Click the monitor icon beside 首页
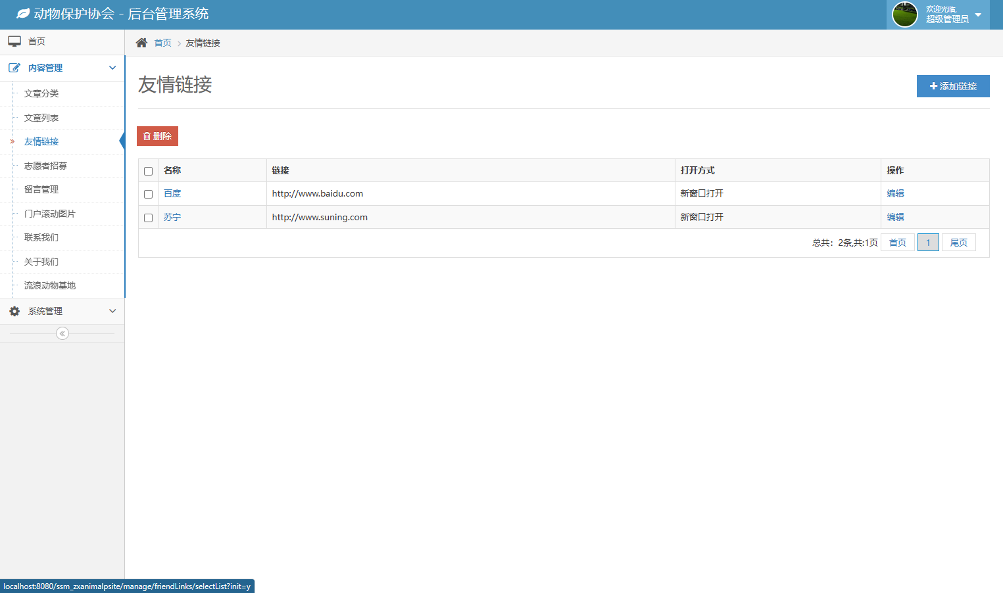The height and width of the screenshot is (593, 1003). tap(14, 41)
